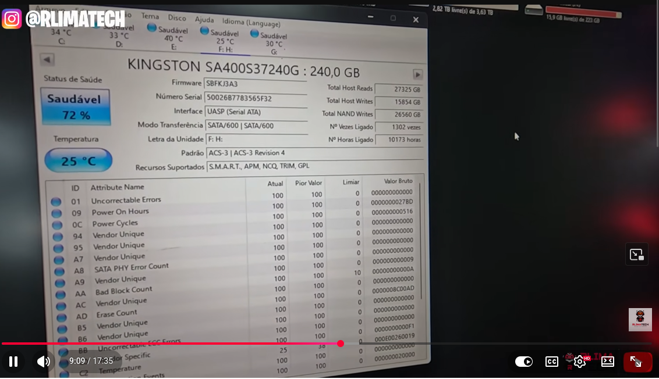Click status icon of AA Bad Block Count
Image resolution: width=659 pixels, height=379 pixels.
(61, 295)
